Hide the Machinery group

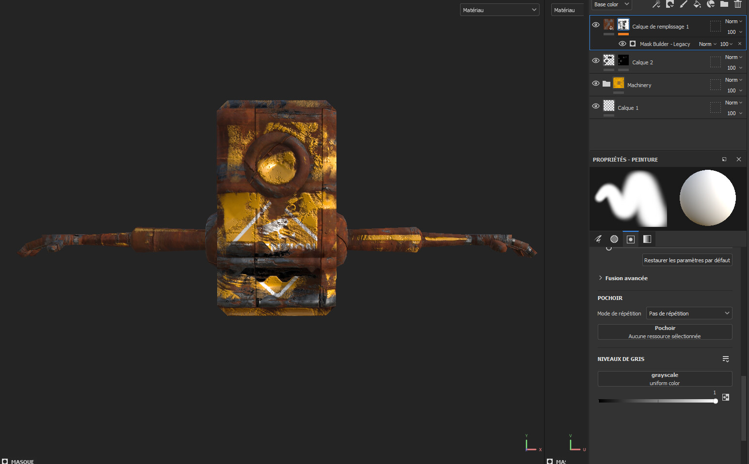(x=596, y=83)
